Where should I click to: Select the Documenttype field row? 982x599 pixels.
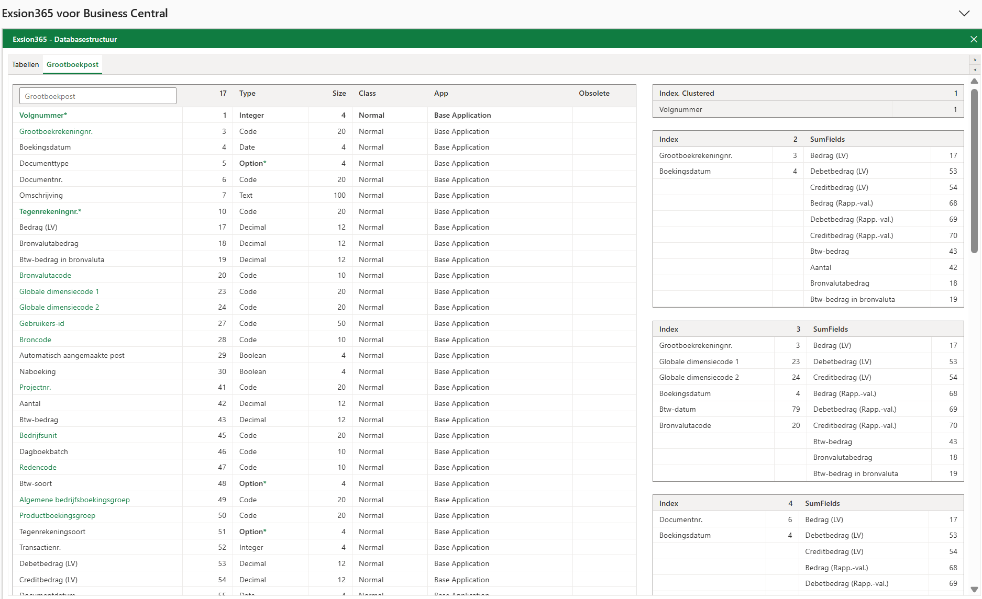[x=324, y=163]
